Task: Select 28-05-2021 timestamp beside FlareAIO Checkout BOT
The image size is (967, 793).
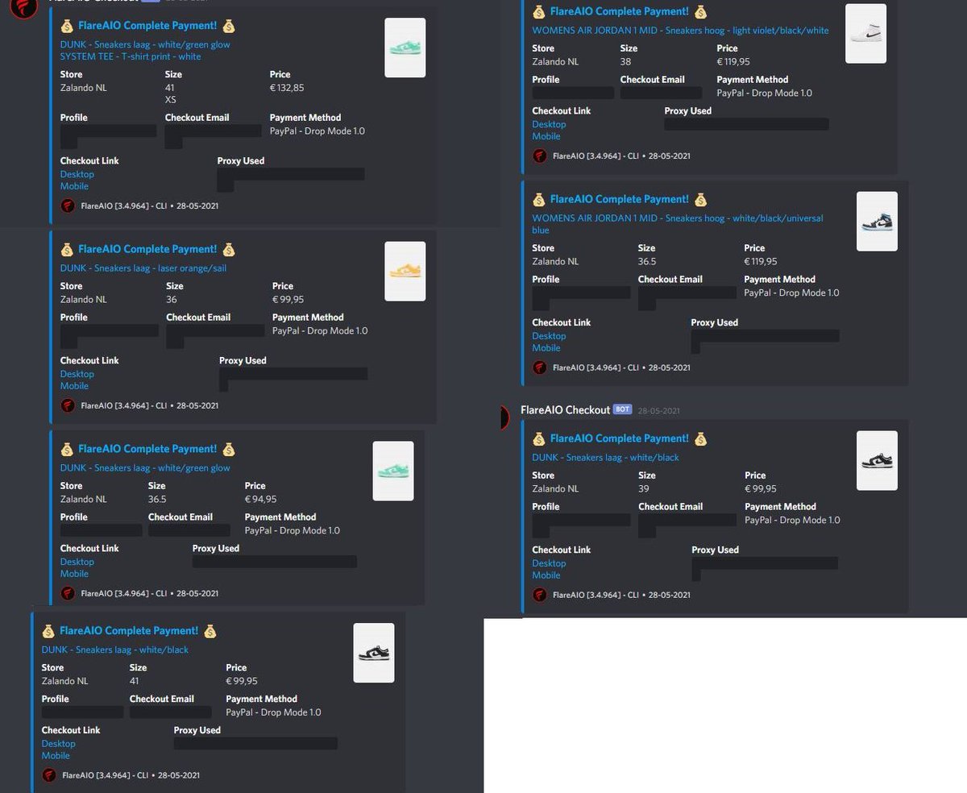Action: coord(658,411)
